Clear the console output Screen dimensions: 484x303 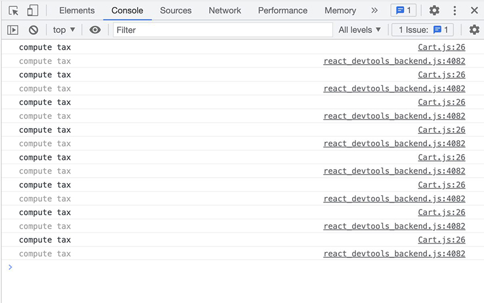[x=33, y=30]
